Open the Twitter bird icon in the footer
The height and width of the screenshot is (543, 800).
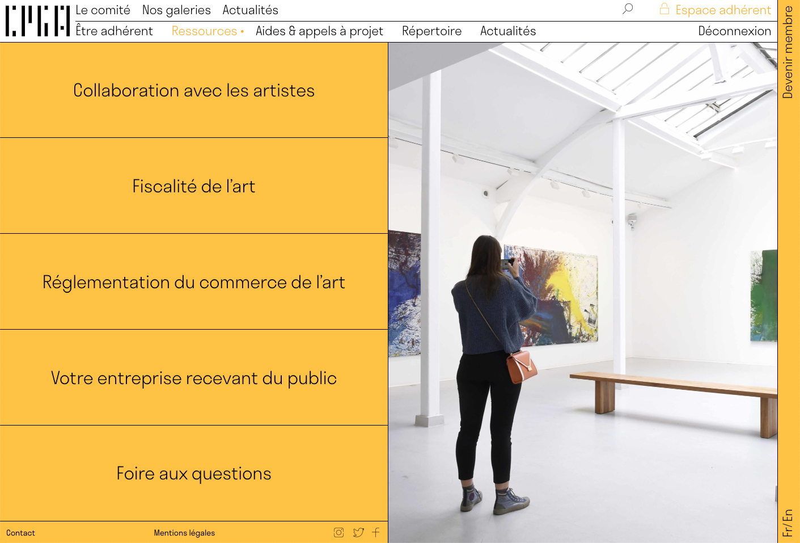click(x=358, y=532)
